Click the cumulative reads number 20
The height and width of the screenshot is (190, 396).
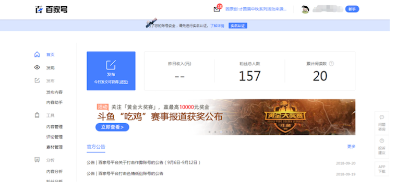(320, 76)
